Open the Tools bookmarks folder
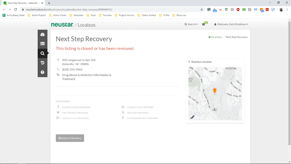The width and height of the screenshot is (291, 164). pyautogui.click(x=91, y=15)
